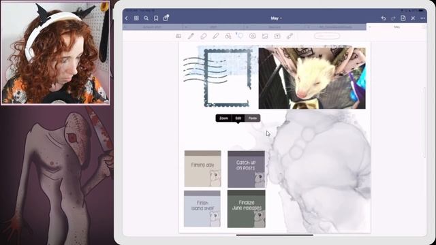436x245 pixels.
Task: Choose Edit in the popup menu
Action: coord(238,118)
